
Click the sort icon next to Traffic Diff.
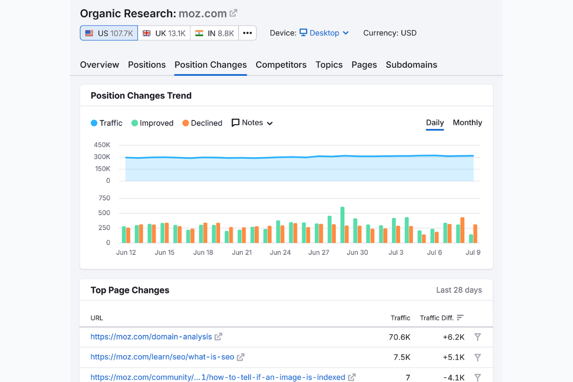point(459,317)
